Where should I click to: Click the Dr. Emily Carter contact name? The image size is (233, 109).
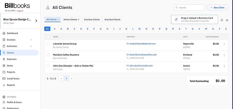tap(61, 47)
